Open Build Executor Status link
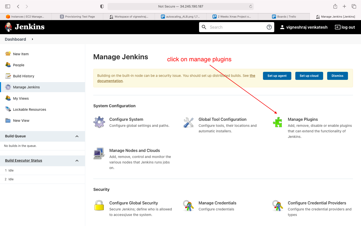 coord(24,160)
